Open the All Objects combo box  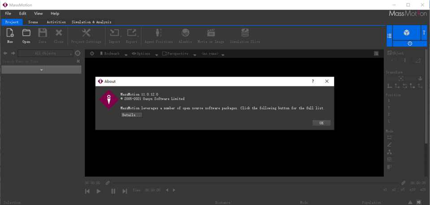[x=46, y=53]
